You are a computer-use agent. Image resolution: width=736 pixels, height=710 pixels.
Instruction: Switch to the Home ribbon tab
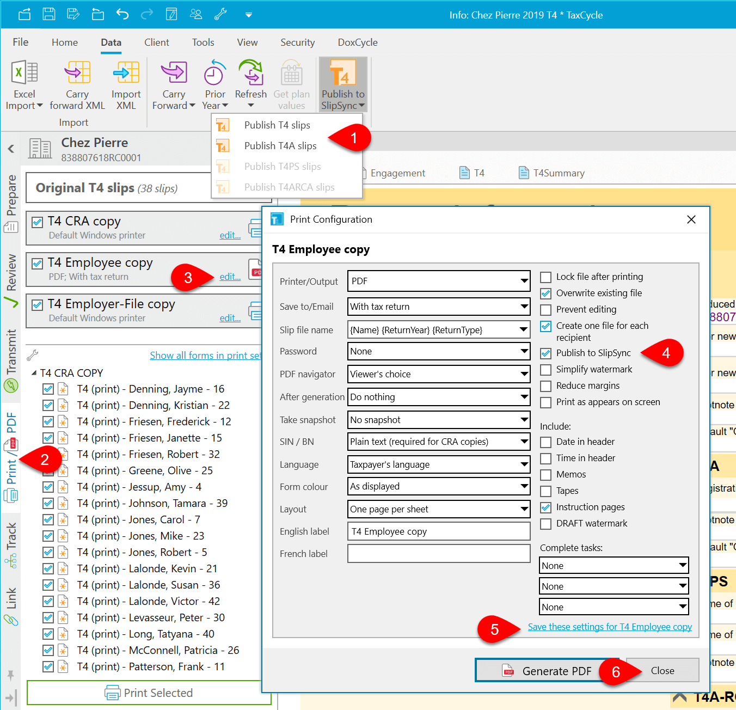tap(65, 42)
